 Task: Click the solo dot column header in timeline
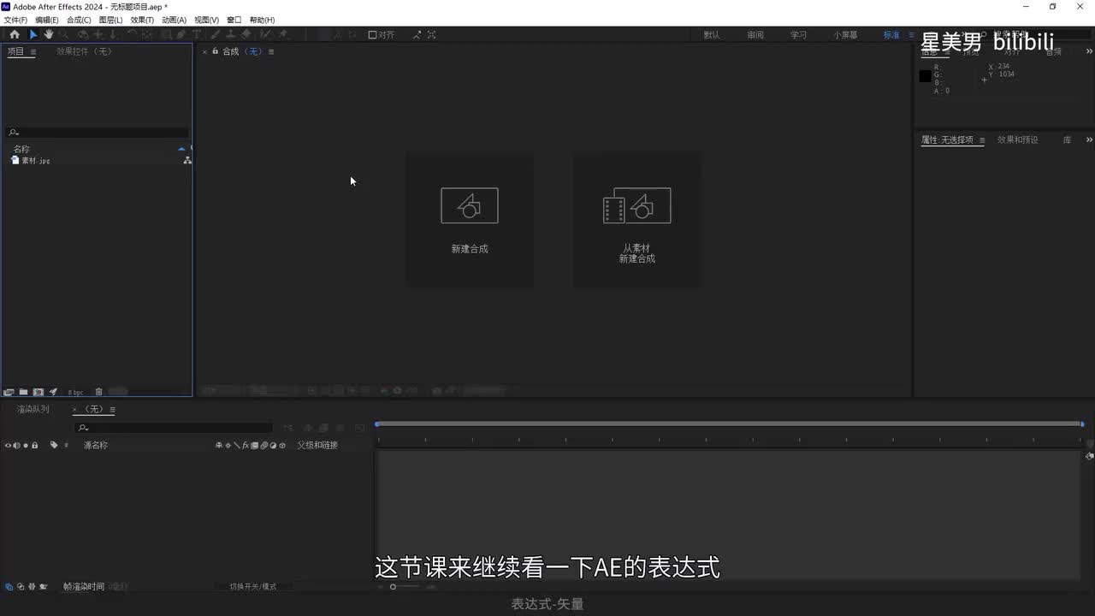(26, 445)
